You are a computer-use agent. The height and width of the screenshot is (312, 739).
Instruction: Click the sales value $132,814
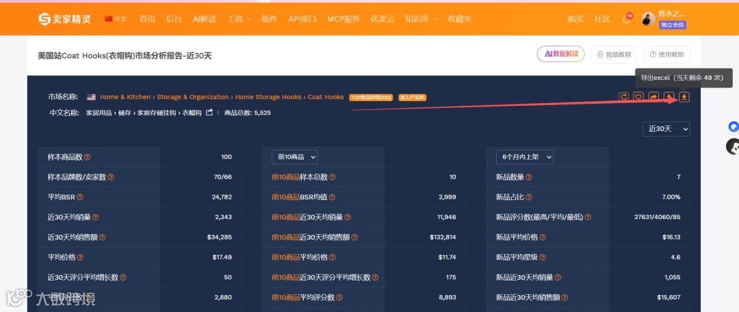443,237
